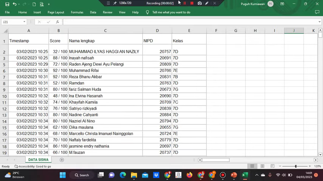Close the recording toolbar
This screenshot has height=181, width=323.
point(214,3)
